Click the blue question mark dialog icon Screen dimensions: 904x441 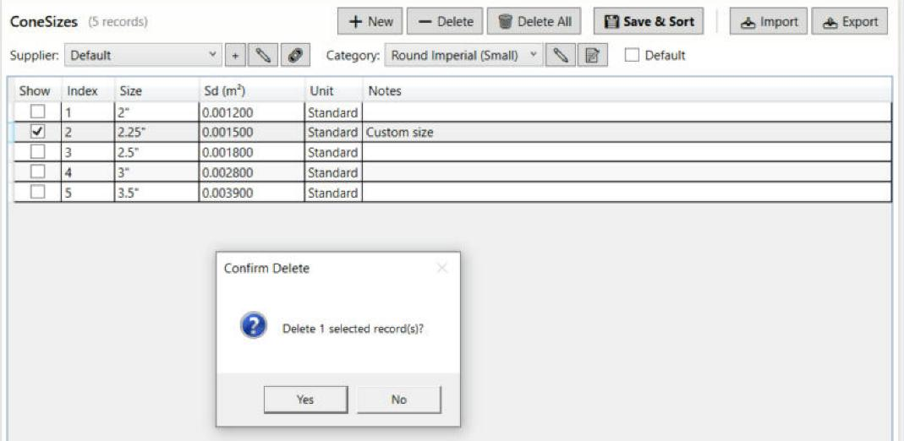[x=253, y=325]
